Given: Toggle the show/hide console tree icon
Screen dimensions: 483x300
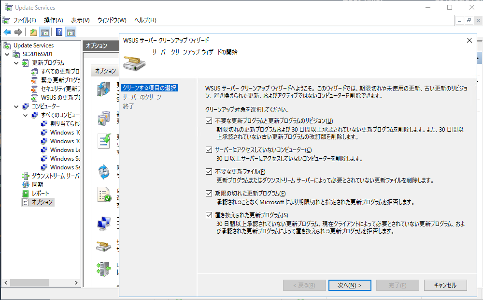Looking at the screenshot, I should [x=45, y=32].
